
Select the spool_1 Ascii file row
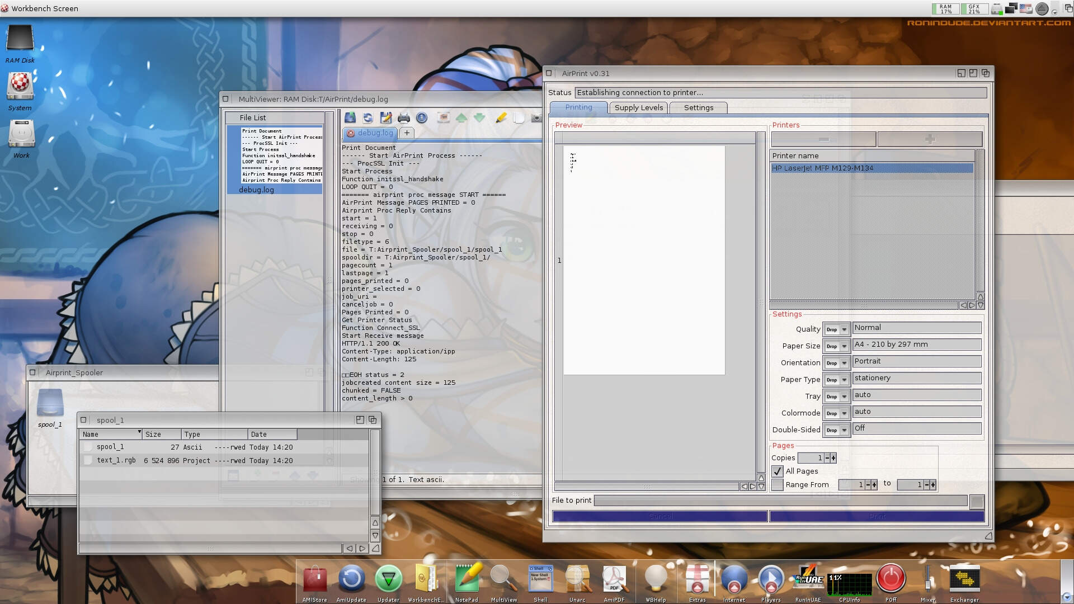(224, 447)
